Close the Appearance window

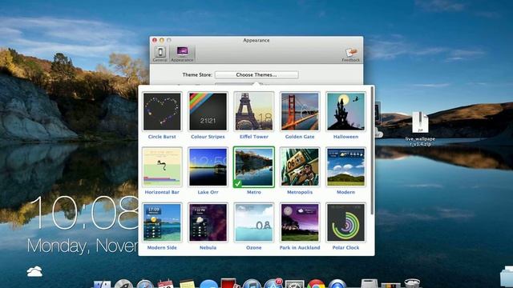coord(155,40)
